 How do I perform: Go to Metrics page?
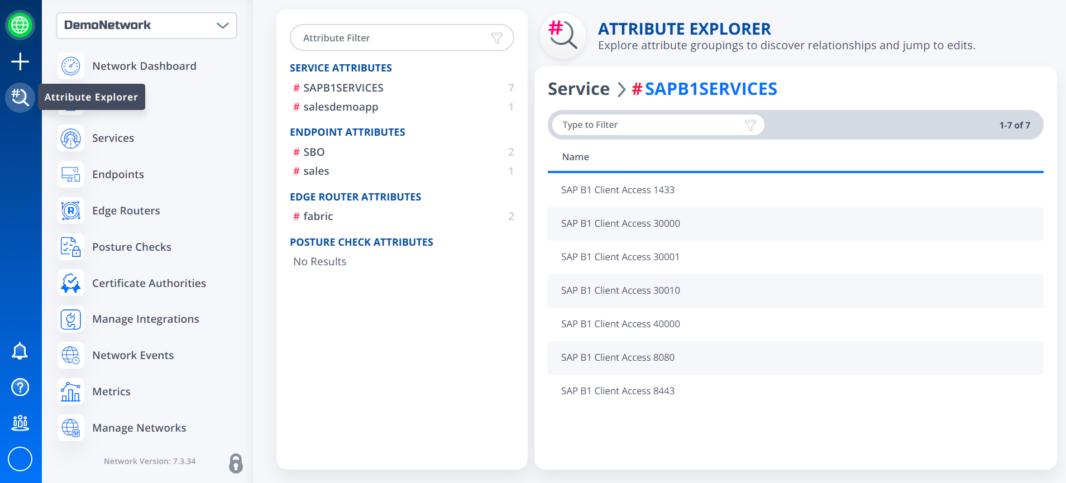[111, 391]
